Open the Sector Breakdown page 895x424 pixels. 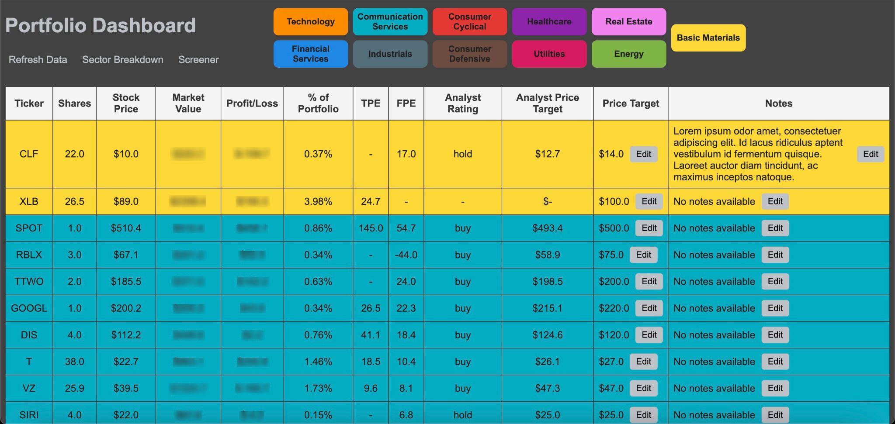coord(123,59)
